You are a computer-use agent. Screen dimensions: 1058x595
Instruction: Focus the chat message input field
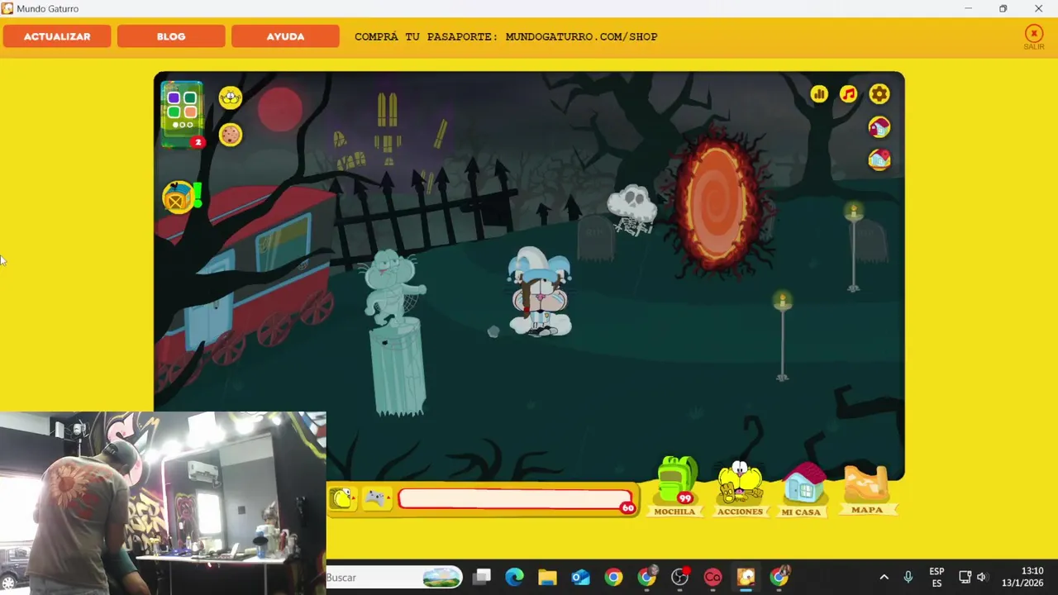point(514,499)
